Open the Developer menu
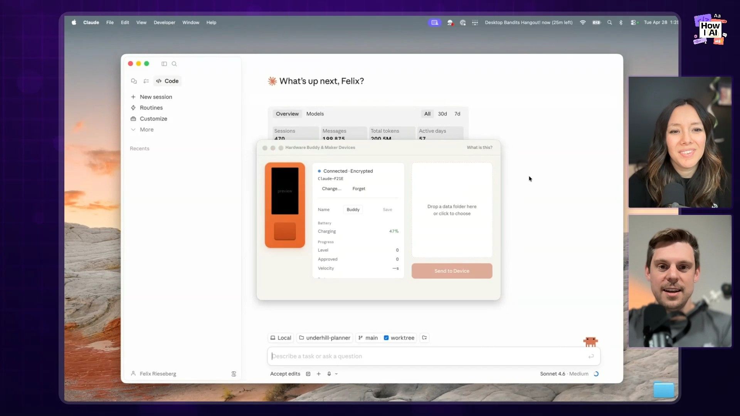Viewport: 740px width, 416px height. pos(164,22)
